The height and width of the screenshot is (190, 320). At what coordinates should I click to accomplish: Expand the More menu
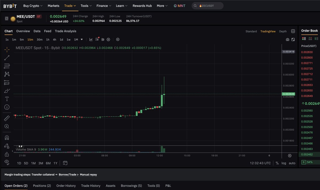coord(162,6)
